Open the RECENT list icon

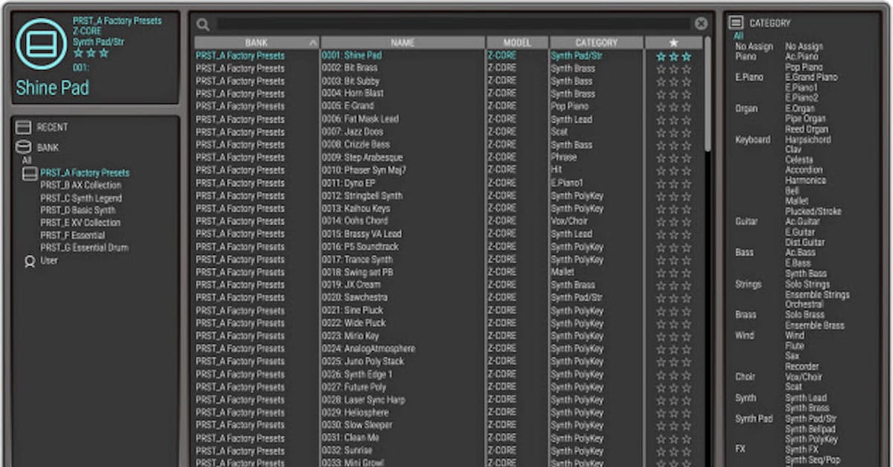tap(23, 128)
